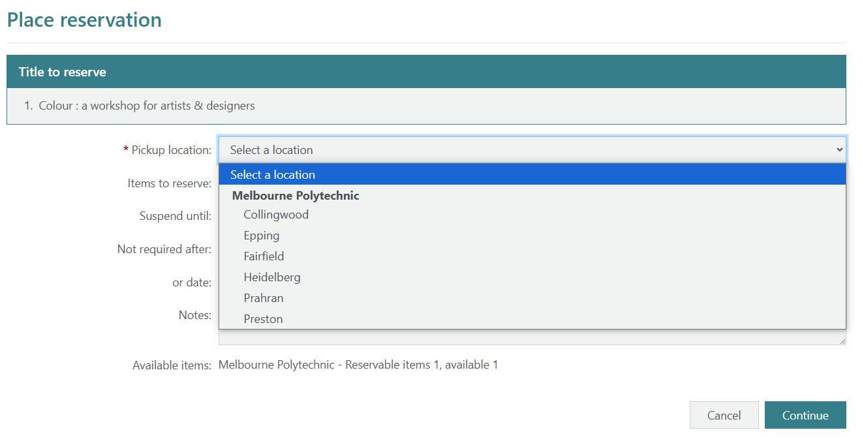
Task: Click the Notes field label
Action: (x=194, y=315)
